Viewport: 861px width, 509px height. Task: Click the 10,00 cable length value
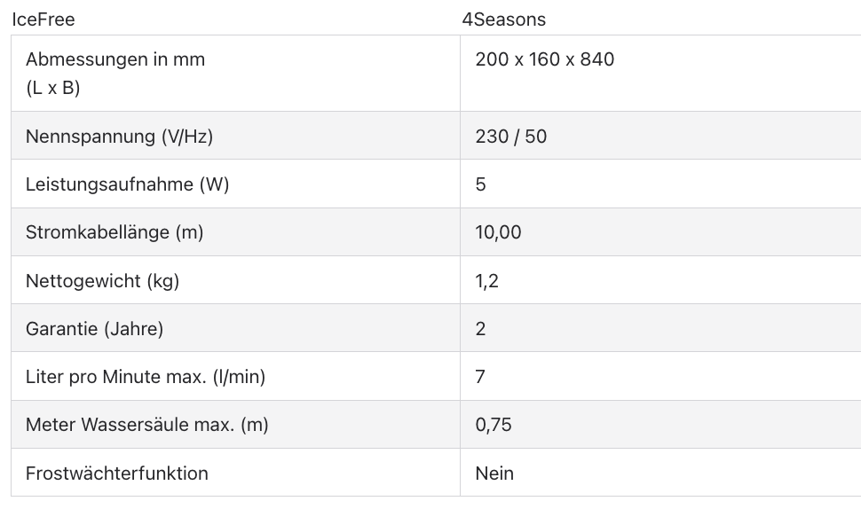click(499, 232)
